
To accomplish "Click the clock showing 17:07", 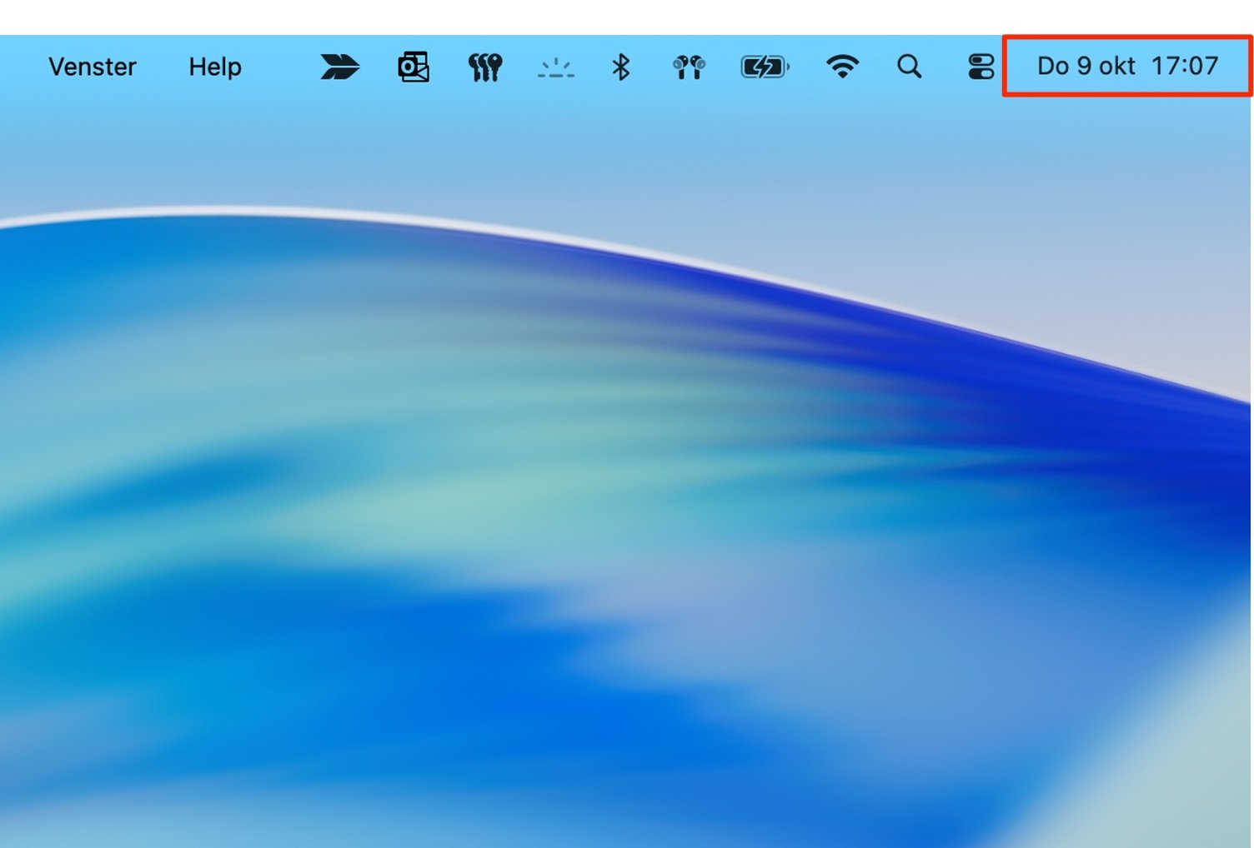I will pyautogui.click(x=1184, y=66).
